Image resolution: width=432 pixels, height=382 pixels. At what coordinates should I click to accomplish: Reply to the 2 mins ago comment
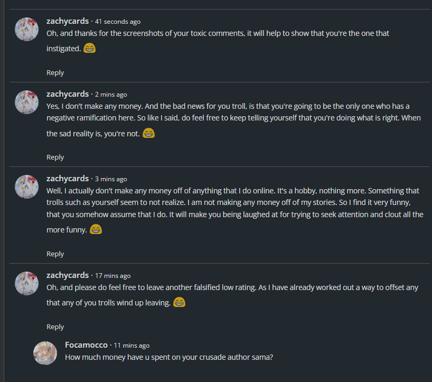(55, 157)
